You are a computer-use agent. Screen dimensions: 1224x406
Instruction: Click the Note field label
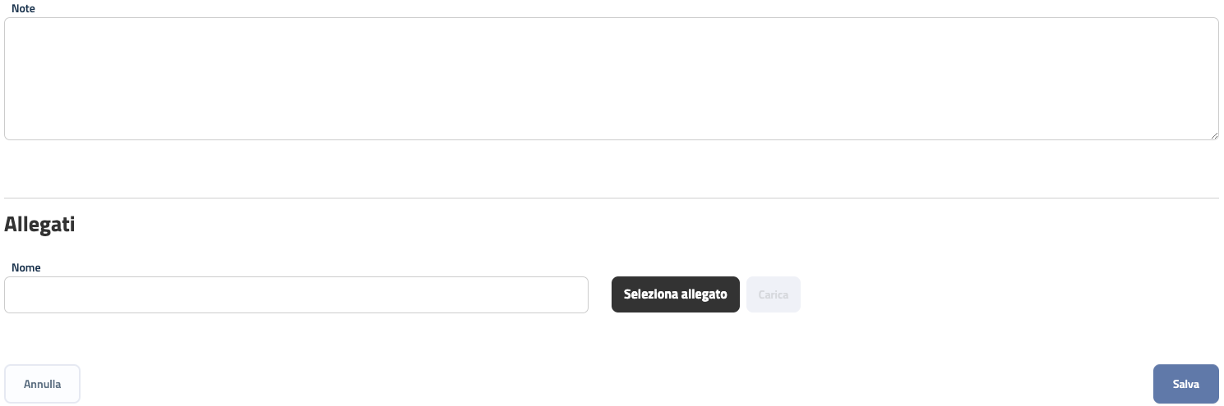click(x=23, y=8)
